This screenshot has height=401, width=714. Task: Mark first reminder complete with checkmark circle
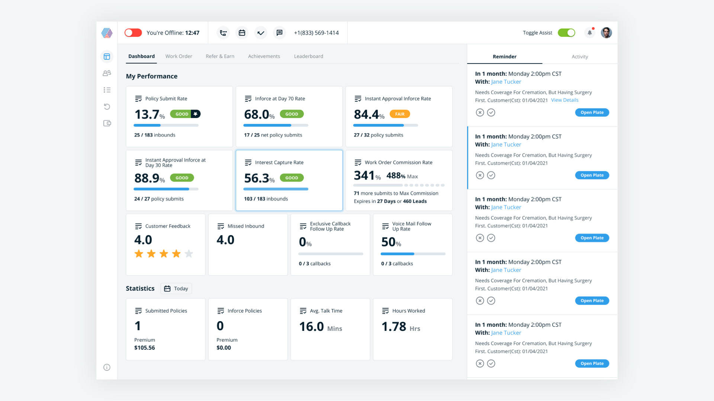(491, 113)
